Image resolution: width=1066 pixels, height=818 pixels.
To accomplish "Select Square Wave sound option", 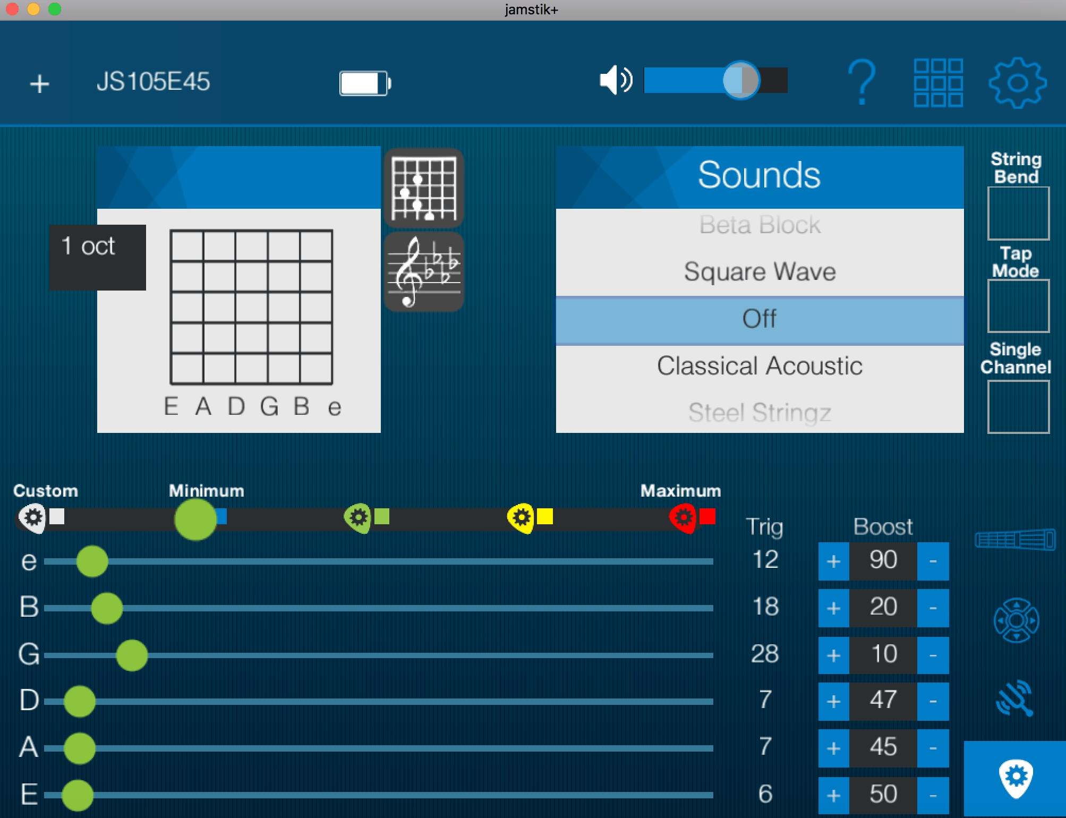I will click(760, 271).
